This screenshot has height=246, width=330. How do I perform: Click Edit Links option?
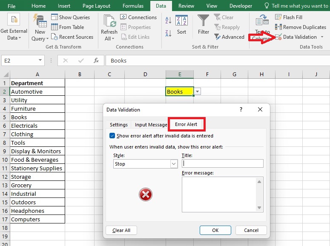click(x=135, y=37)
